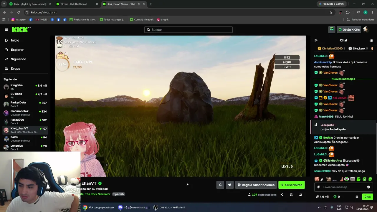377x212 pixels.
Task: Select the Kiwi_chanVT Stream tab
Action: coord(124,4)
